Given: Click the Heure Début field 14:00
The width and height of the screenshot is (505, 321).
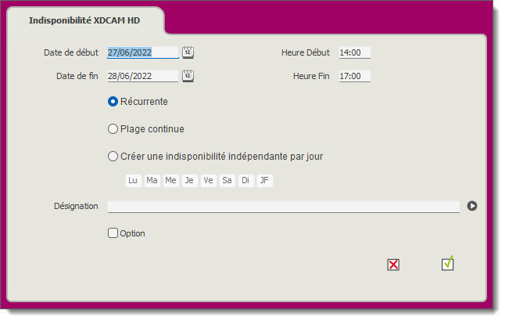Looking at the screenshot, I should pyautogui.click(x=355, y=52).
